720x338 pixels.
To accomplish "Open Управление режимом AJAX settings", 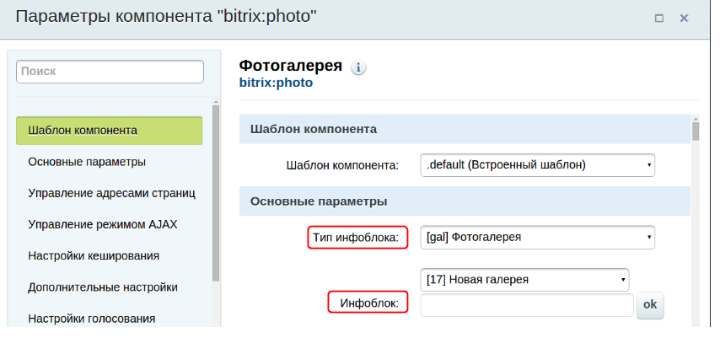I will [x=102, y=224].
